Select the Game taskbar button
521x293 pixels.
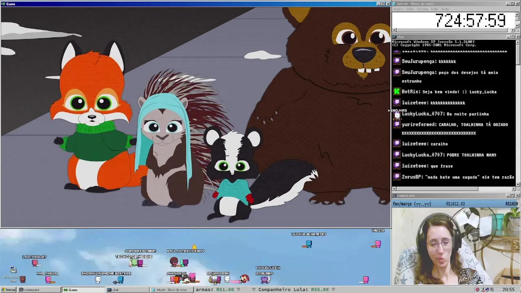tap(83, 290)
